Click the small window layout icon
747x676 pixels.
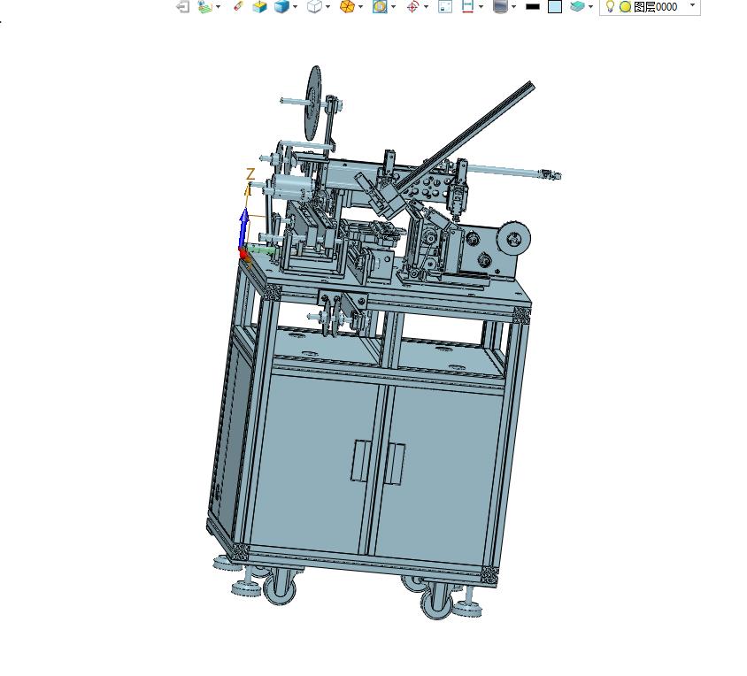[x=445, y=7]
